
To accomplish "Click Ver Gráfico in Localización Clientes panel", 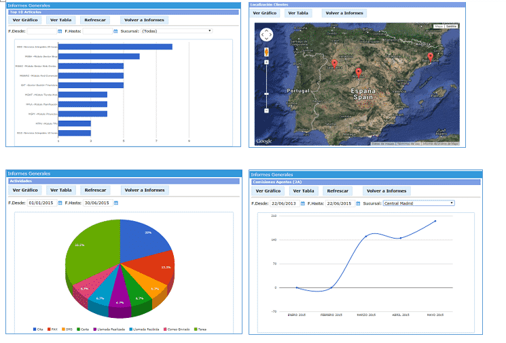I will [x=265, y=13].
